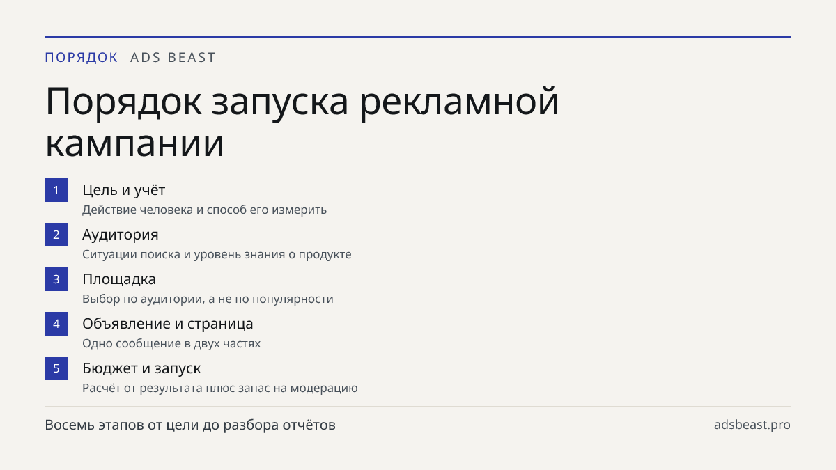836x470 pixels.
Task: Select the heading 'Аудитория'
Action: (121, 235)
